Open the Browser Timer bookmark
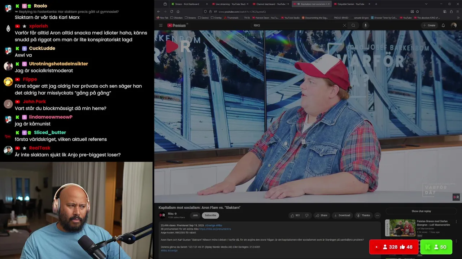 tap(384, 18)
